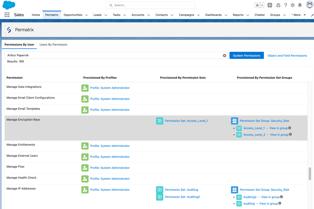
Task: Switch to Object and Field Permissions view
Action: [x=287, y=55]
